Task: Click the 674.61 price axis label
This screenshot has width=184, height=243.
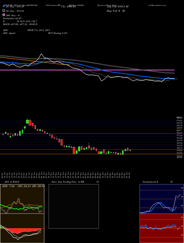Action: pyautogui.click(x=179, y=120)
